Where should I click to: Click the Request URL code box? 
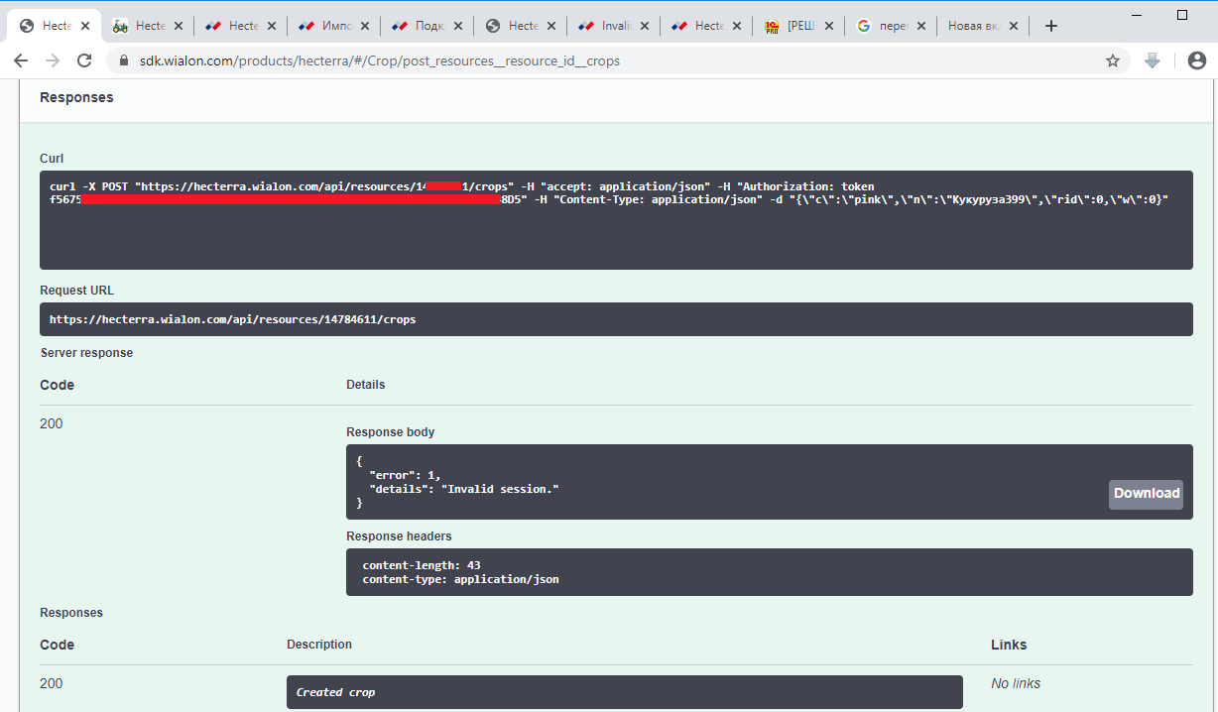pos(615,319)
